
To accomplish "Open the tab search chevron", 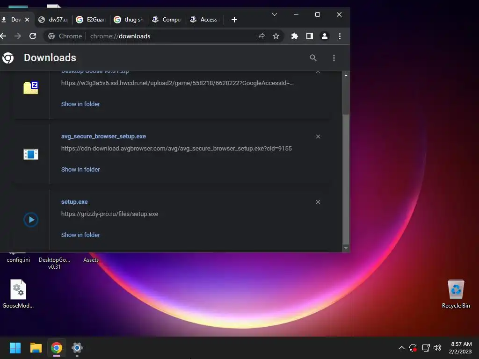I will 275,14.
